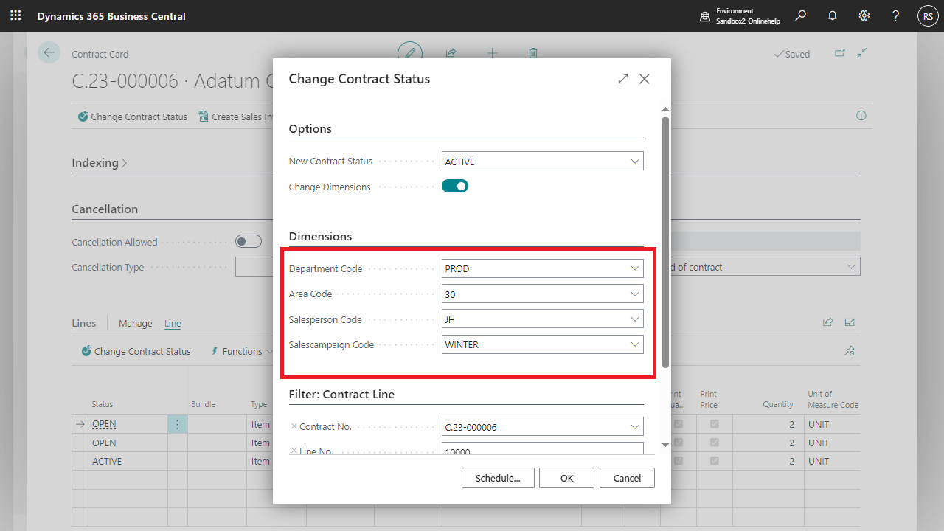Click the OK button
The height and width of the screenshot is (531, 944).
tap(566, 478)
